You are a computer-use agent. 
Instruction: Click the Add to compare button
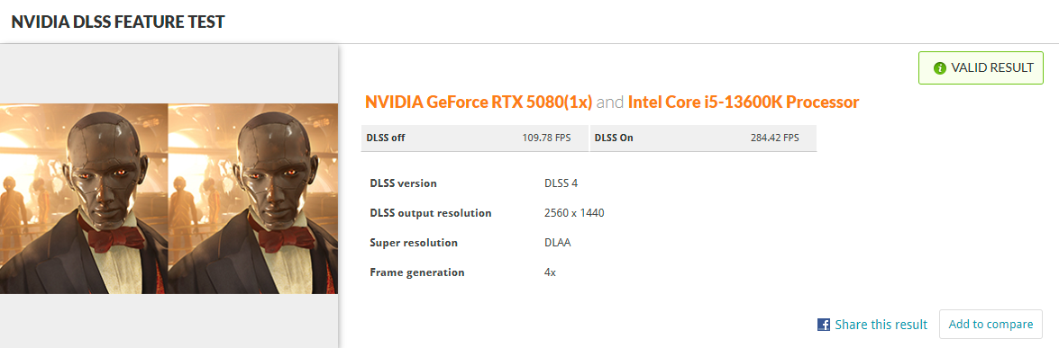pyautogui.click(x=991, y=325)
